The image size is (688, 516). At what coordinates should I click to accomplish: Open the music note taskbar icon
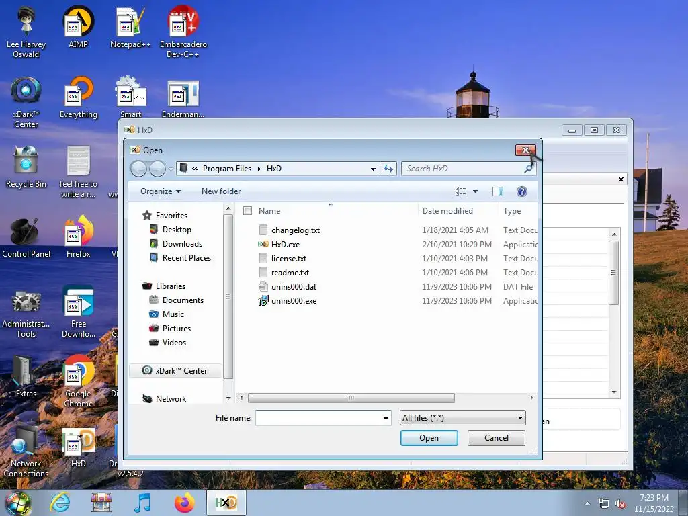coord(142,503)
